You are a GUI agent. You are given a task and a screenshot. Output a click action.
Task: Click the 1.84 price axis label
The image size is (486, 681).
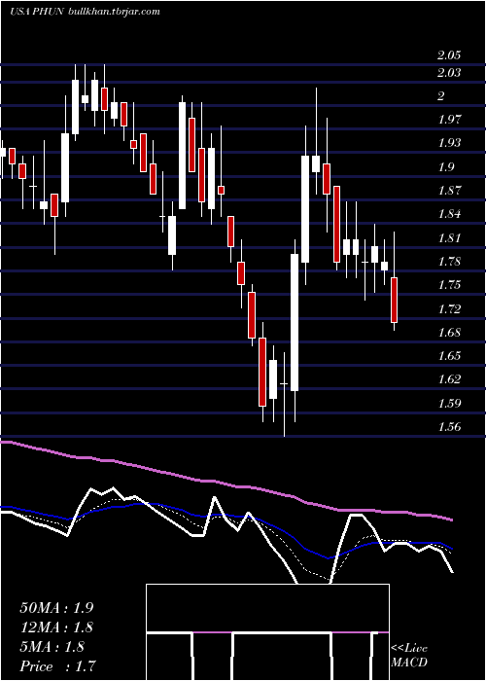(449, 214)
